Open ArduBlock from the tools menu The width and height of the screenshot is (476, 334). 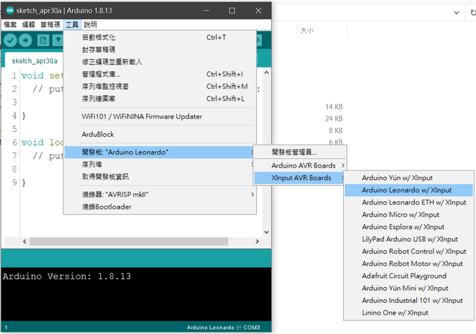(x=160, y=134)
